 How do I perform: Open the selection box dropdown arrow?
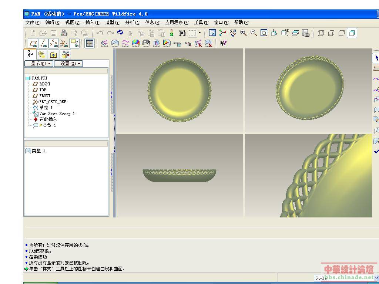point(199,33)
